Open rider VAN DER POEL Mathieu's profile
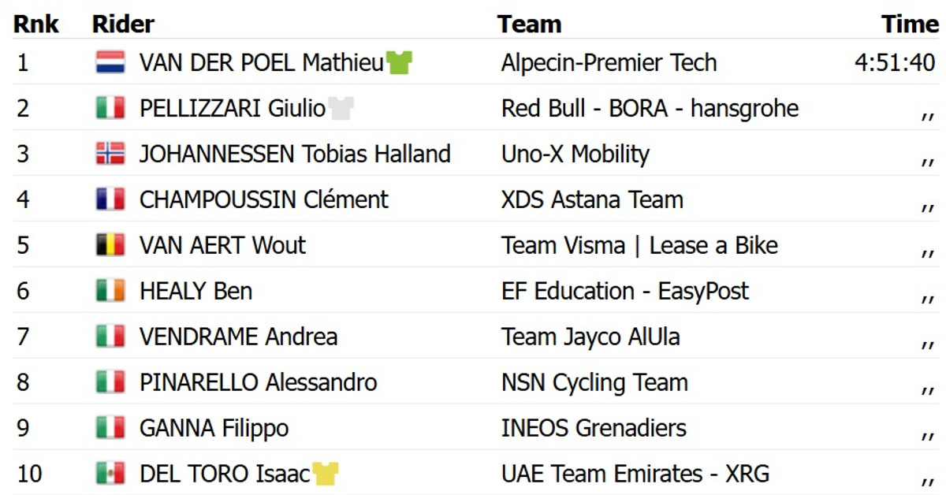 pyautogui.click(x=261, y=62)
